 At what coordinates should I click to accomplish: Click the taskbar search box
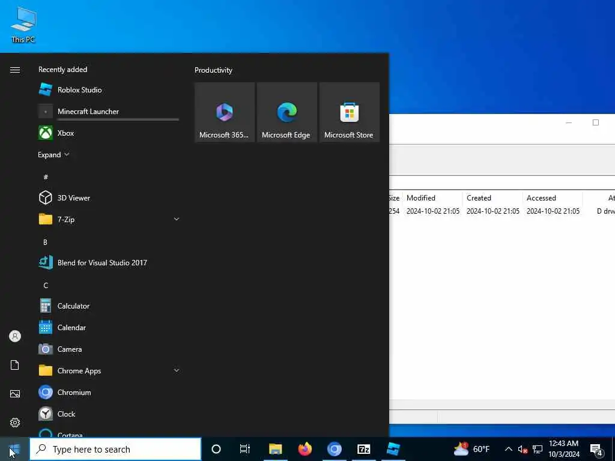[115, 449]
